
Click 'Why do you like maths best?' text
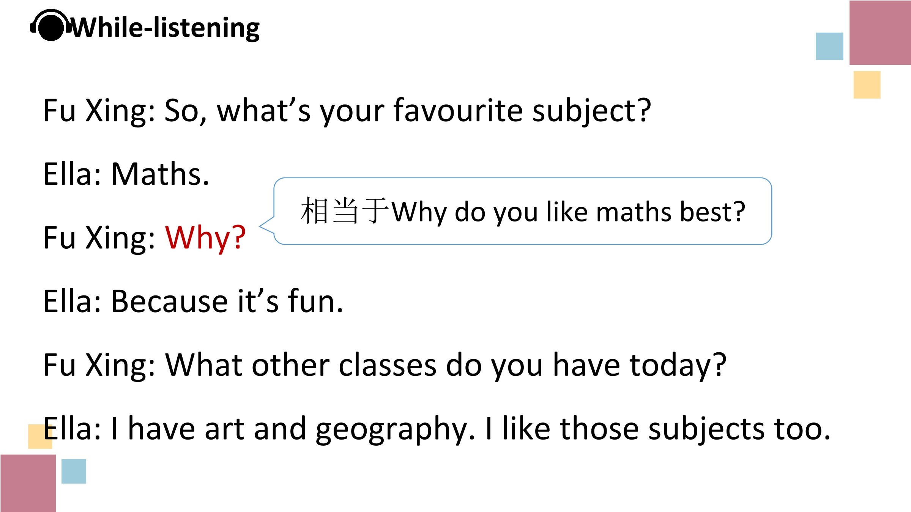click(568, 212)
